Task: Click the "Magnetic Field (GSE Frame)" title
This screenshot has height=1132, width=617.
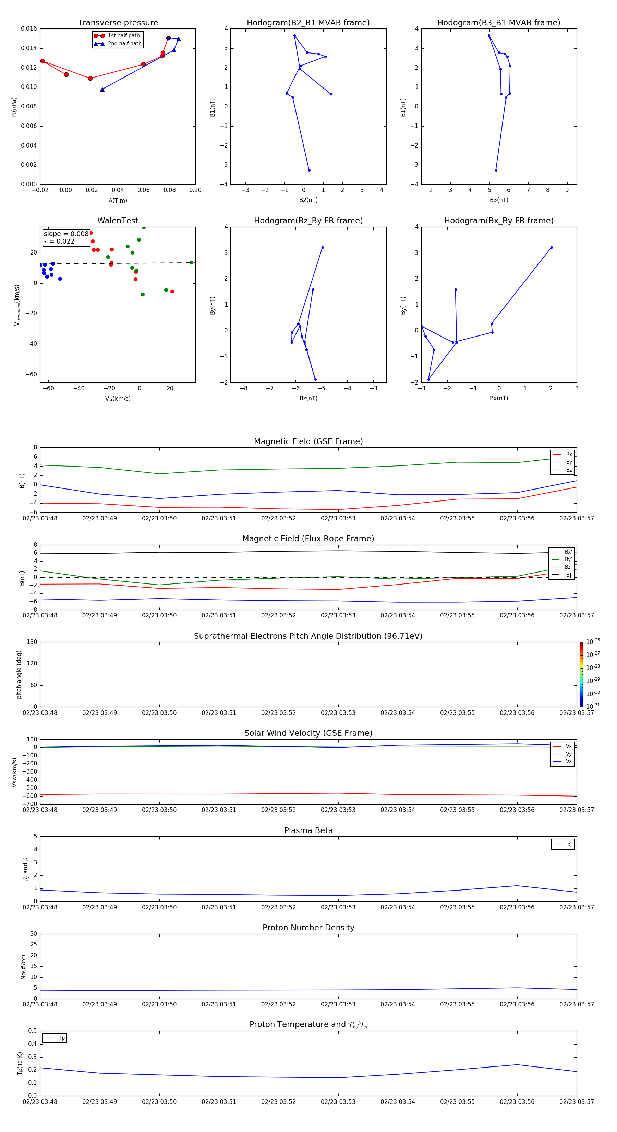Action: click(308, 441)
